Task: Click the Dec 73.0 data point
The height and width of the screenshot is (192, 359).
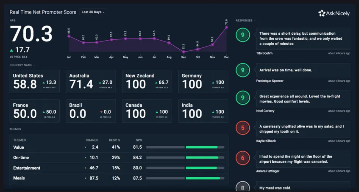Action: (227, 27)
